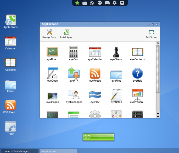Launch the eyeNotes notepad
The width and height of the screenshot is (179, 153).
[116, 95]
